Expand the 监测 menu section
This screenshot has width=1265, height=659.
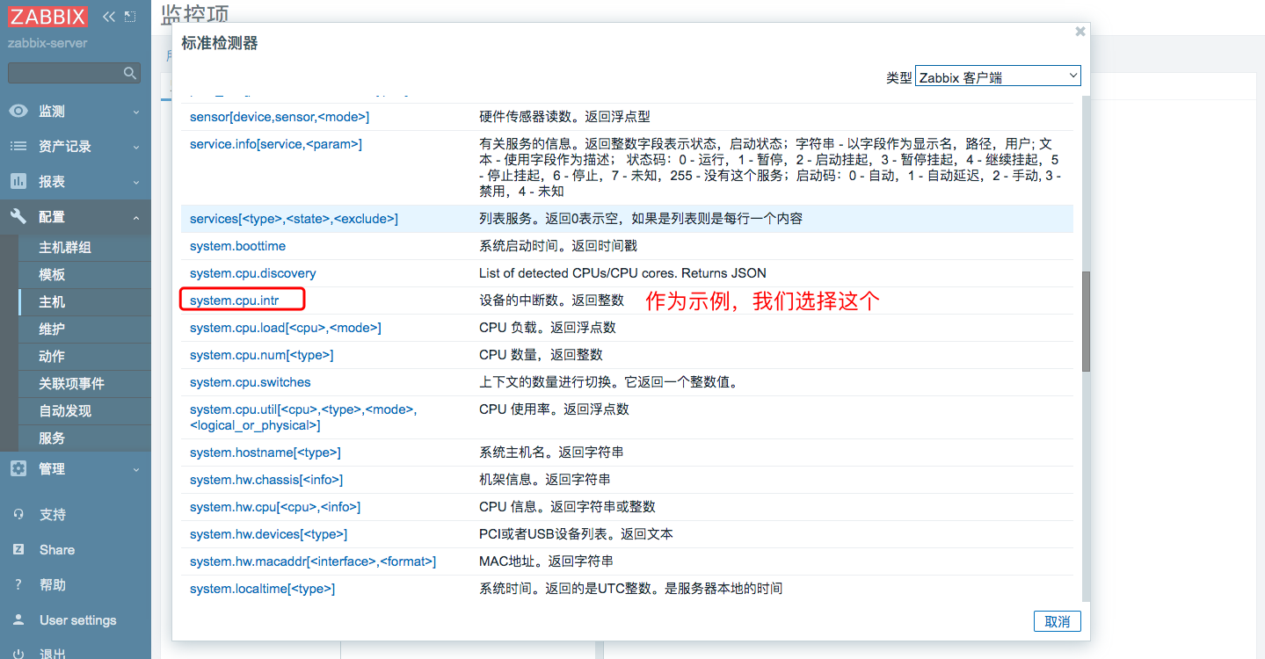(136, 112)
